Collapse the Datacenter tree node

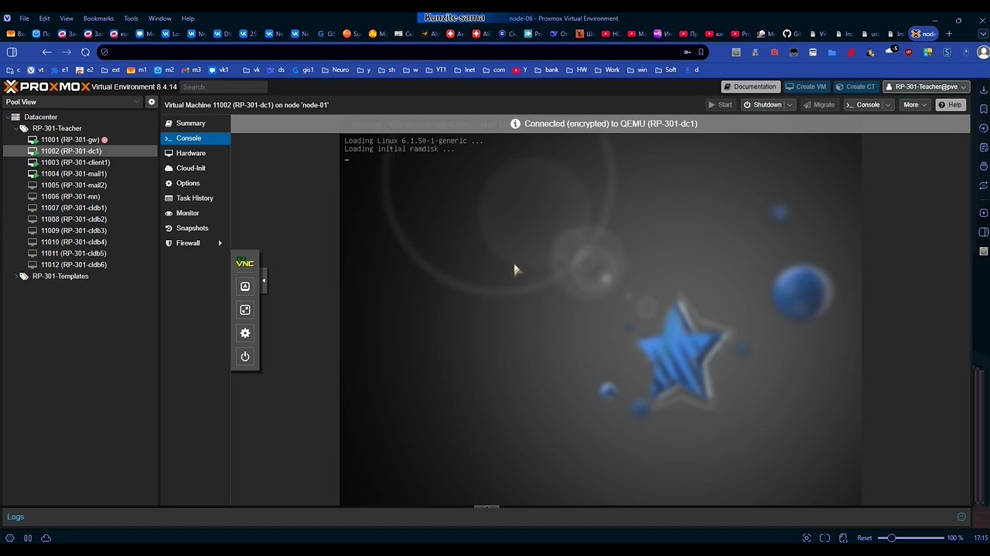coord(7,117)
